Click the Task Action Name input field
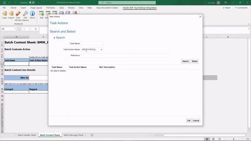Viewport: 251px width, 141px height. click(x=92, y=50)
